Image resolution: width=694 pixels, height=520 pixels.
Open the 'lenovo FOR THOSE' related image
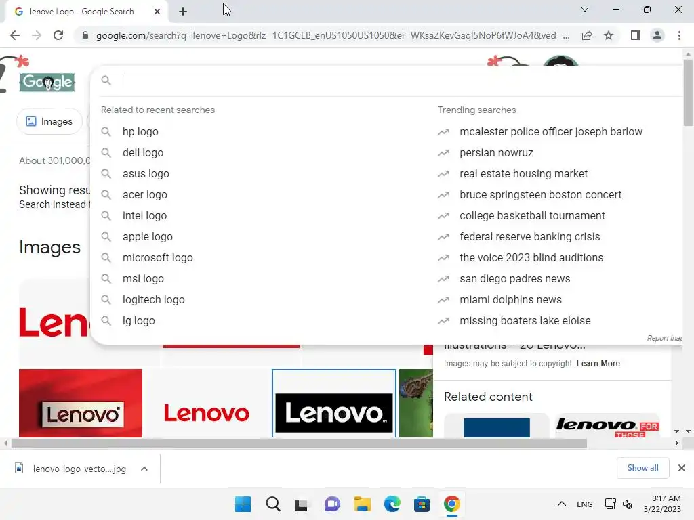[607, 425]
